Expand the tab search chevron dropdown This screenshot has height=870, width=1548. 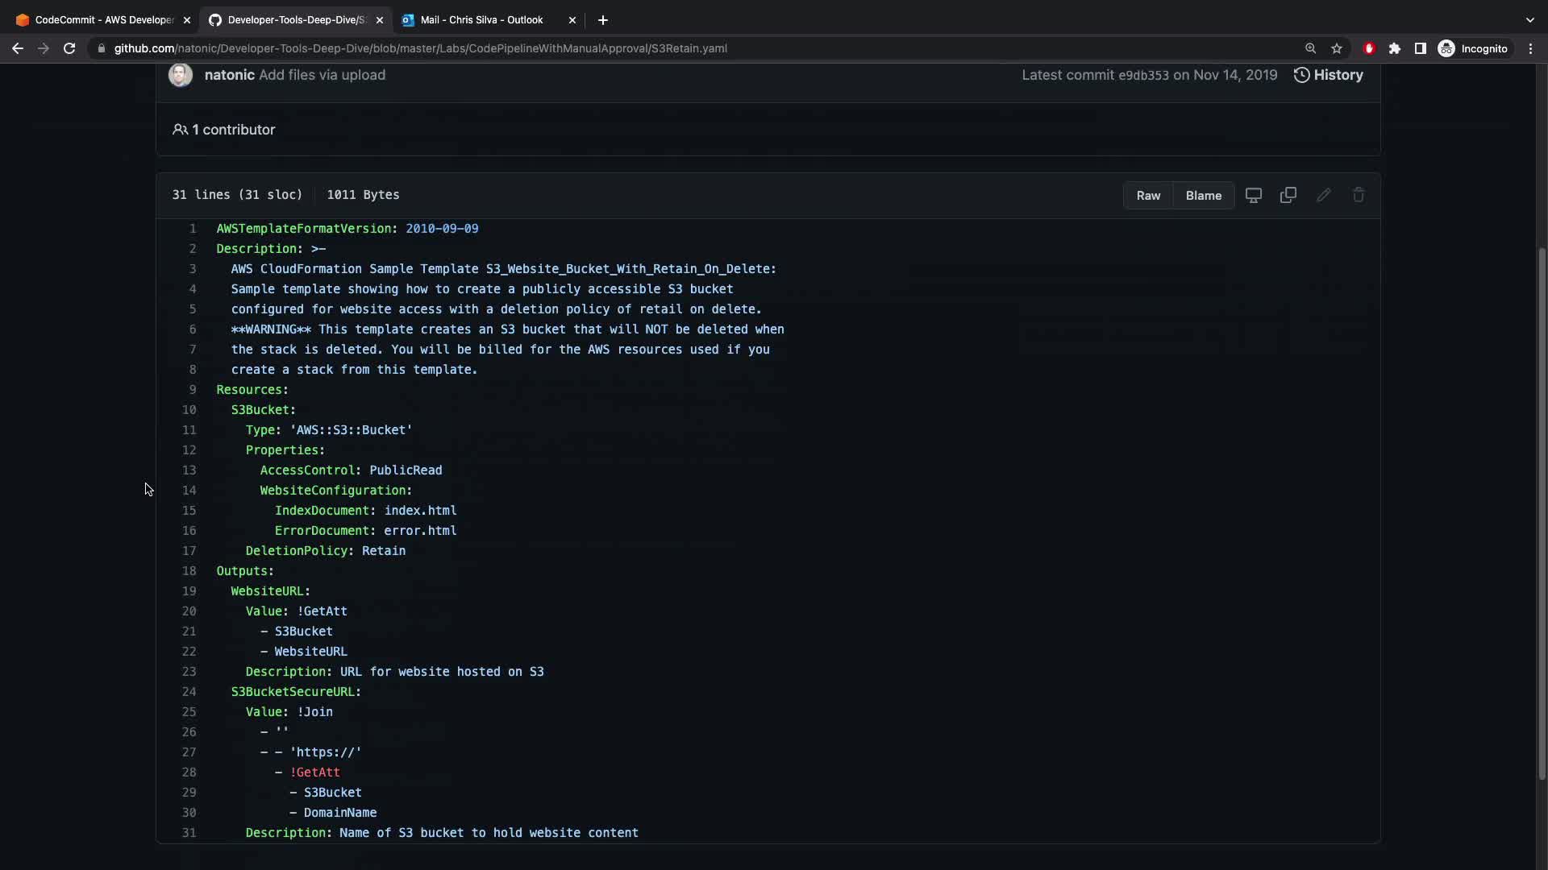tap(1529, 19)
